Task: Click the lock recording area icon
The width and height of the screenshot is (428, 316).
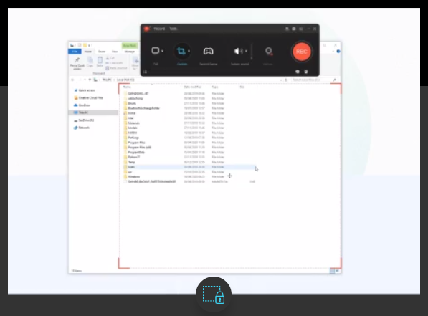Action: click(x=214, y=295)
